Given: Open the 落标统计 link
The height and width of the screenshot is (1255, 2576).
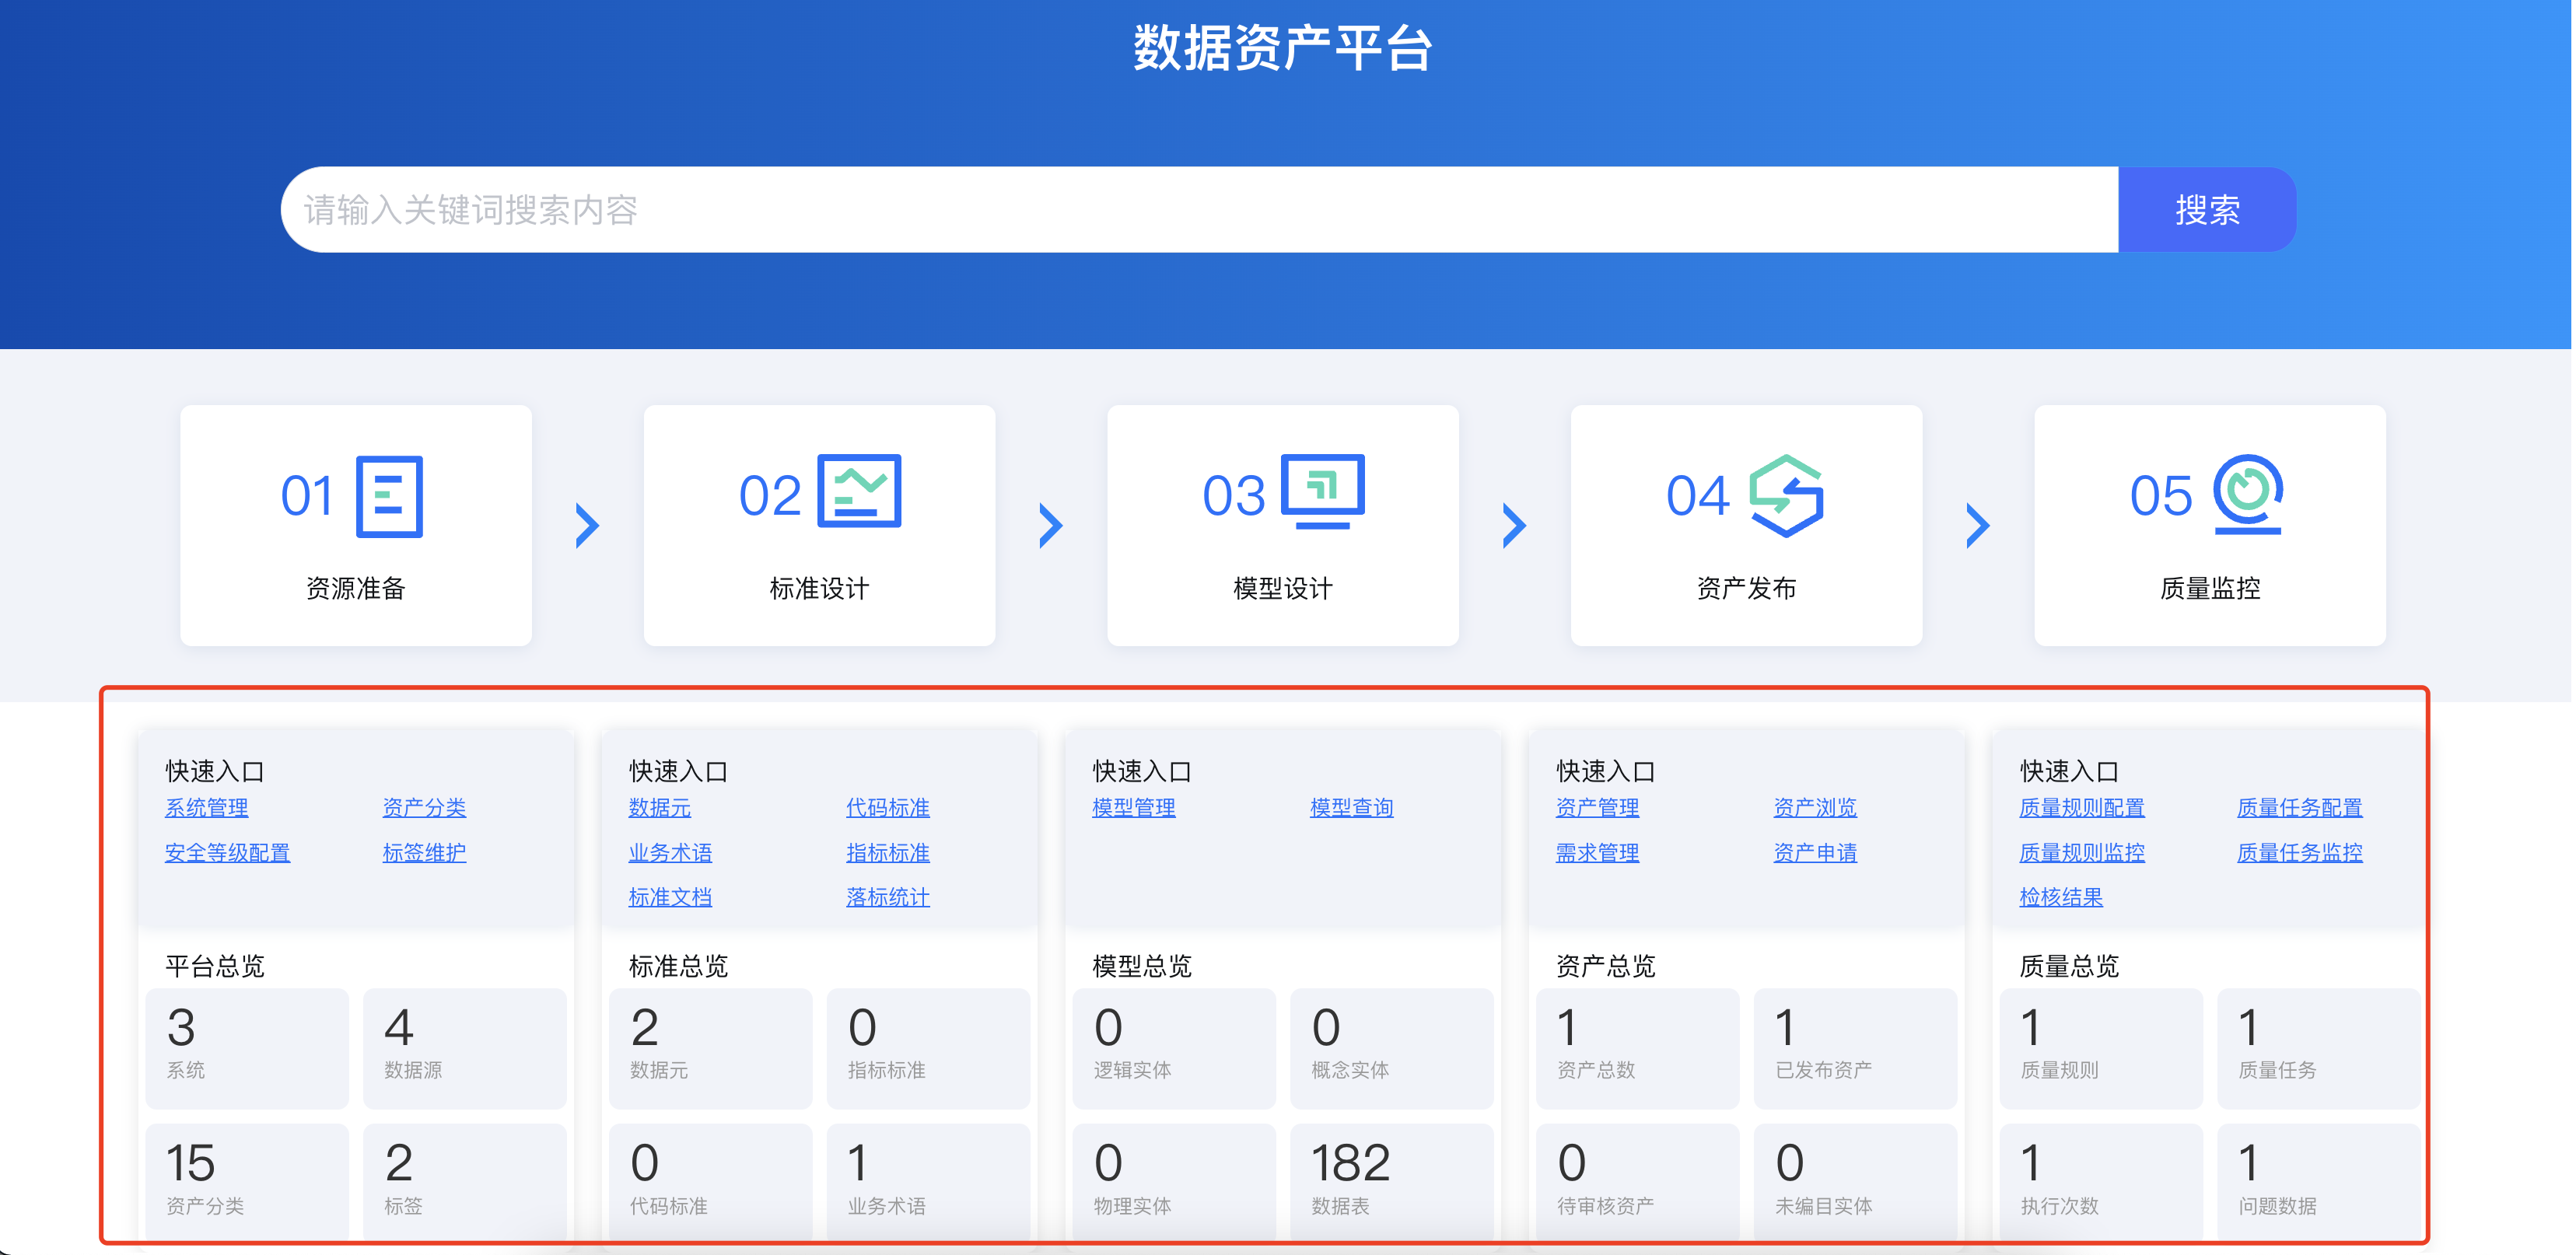Looking at the screenshot, I should (x=888, y=897).
